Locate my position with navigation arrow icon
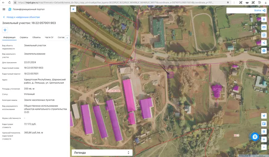Screen dimensions: 269x157 [x=264, y=116]
